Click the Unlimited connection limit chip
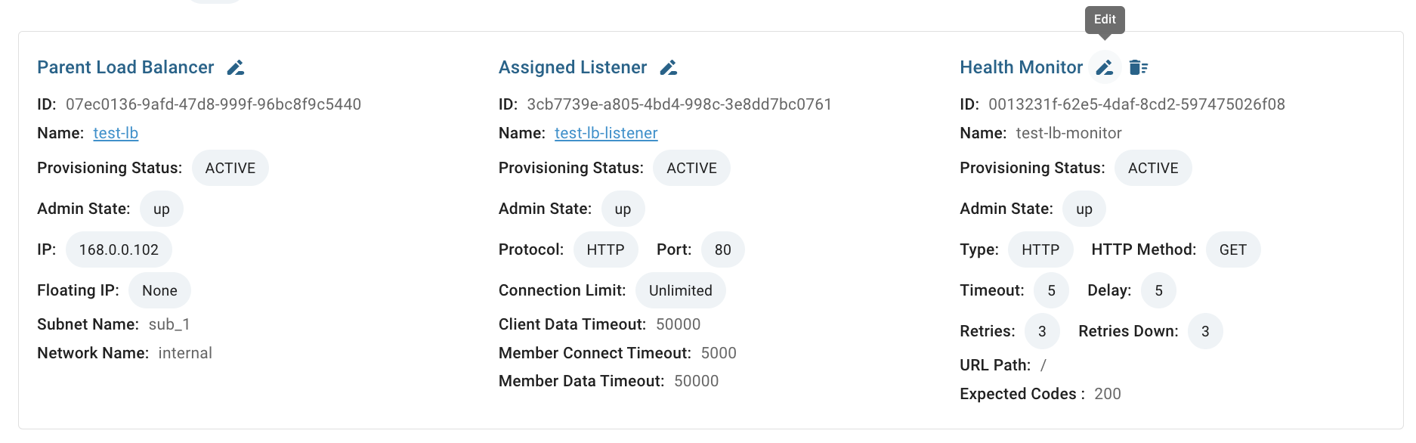This screenshot has height=443, width=1416. pyautogui.click(x=680, y=290)
